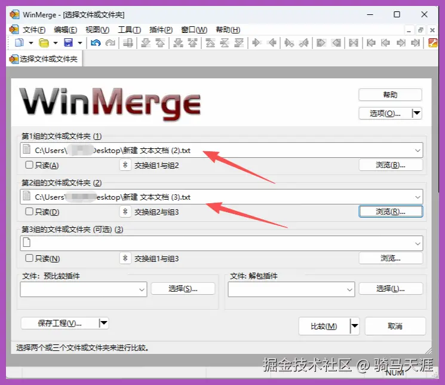Screen dimensions: 445x385
Task: Click the Save floppy disk icon
Action: coord(69,43)
